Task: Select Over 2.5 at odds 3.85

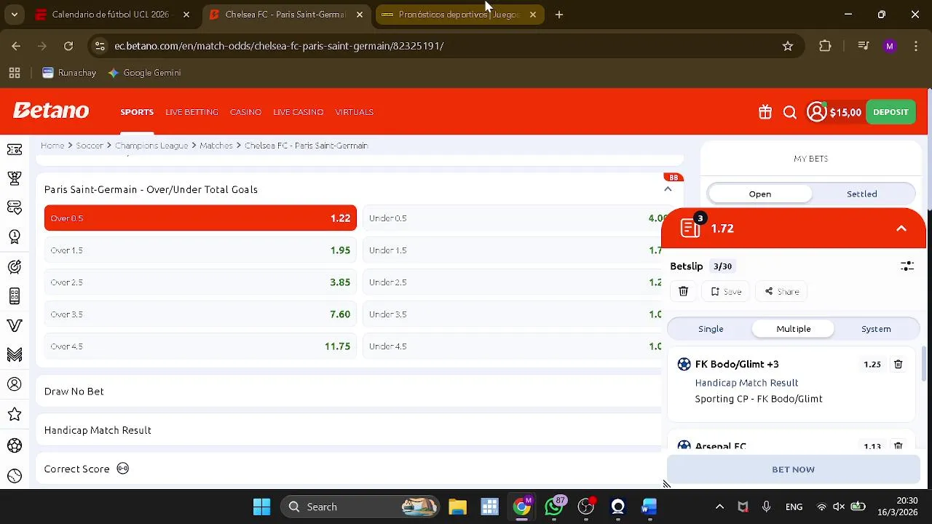Action: (200, 282)
